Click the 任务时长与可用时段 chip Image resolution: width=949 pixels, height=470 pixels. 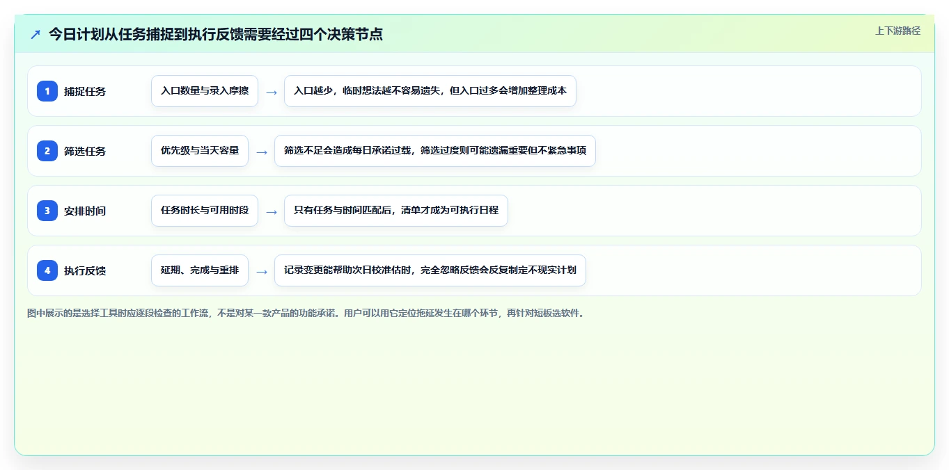pos(205,211)
